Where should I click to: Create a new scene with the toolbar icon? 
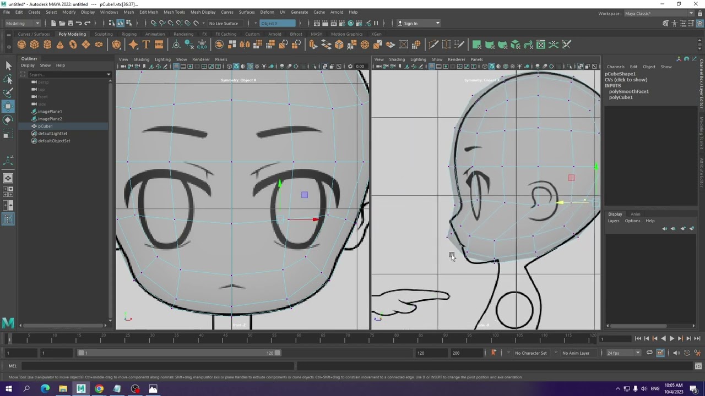click(x=53, y=23)
